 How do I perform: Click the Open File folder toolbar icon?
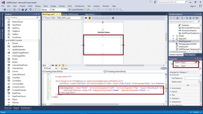19,10
